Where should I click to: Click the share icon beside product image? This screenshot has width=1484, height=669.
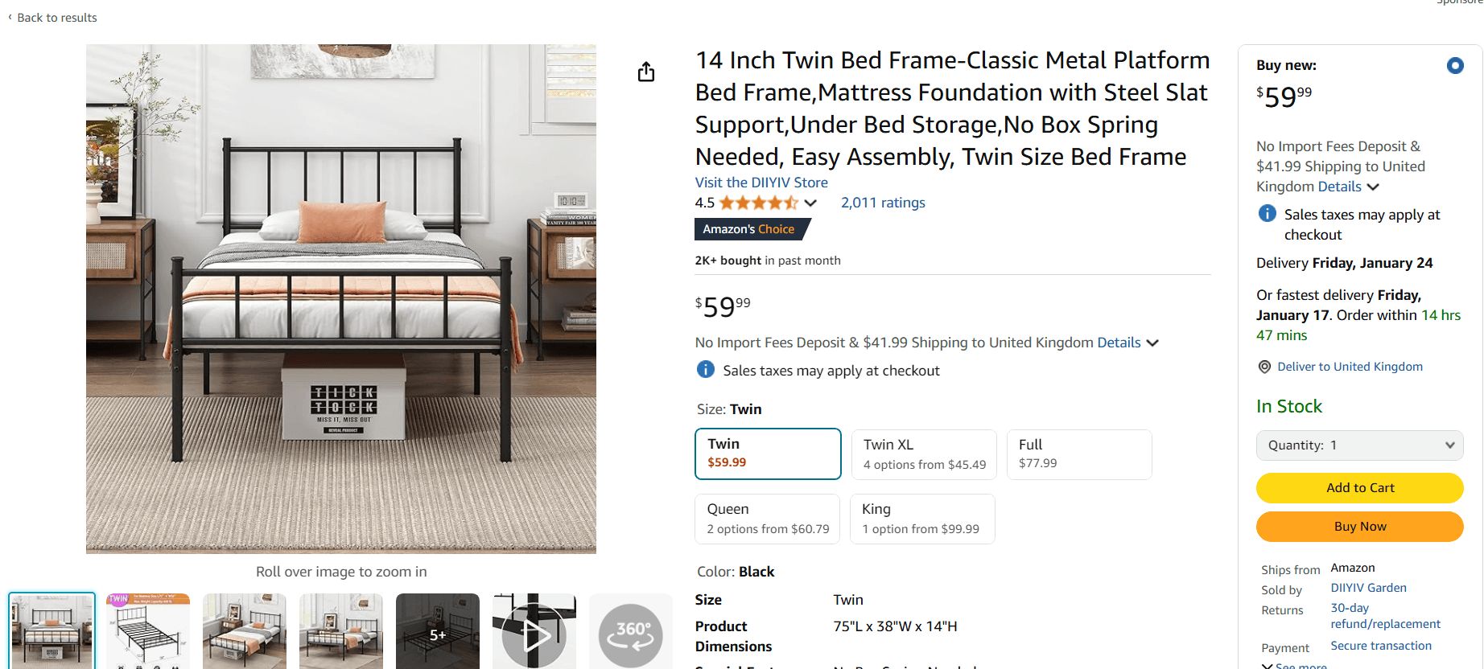click(x=646, y=72)
